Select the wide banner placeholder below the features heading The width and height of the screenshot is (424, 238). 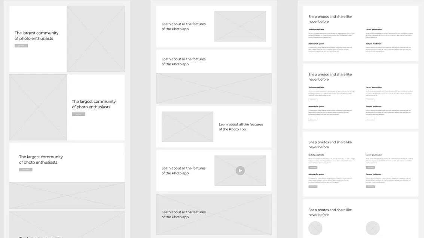point(214,88)
